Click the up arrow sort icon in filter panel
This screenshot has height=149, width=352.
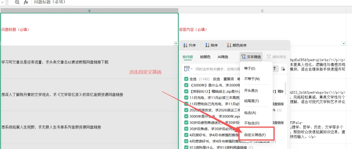(x=274, y=69)
